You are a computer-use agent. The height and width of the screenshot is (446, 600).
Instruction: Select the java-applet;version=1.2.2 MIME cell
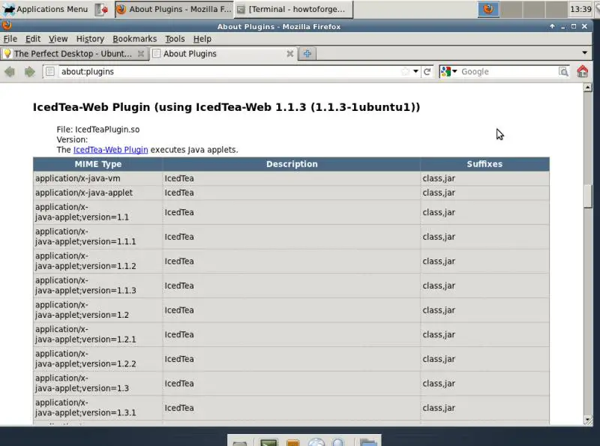pyautogui.click(x=98, y=359)
